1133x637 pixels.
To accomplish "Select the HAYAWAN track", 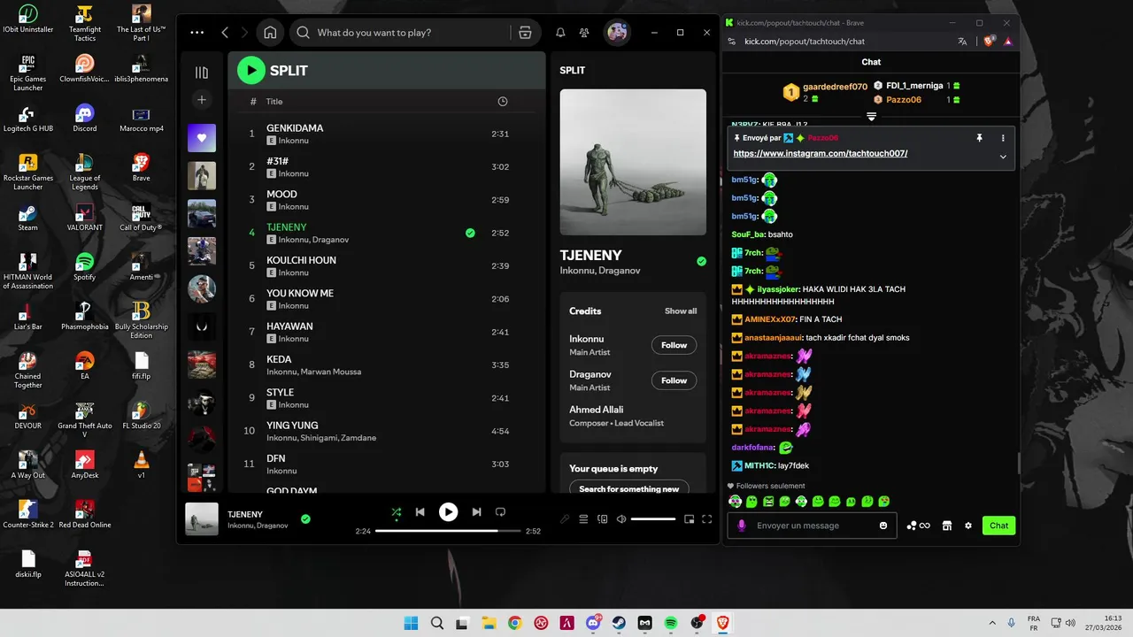I will point(386,332).
